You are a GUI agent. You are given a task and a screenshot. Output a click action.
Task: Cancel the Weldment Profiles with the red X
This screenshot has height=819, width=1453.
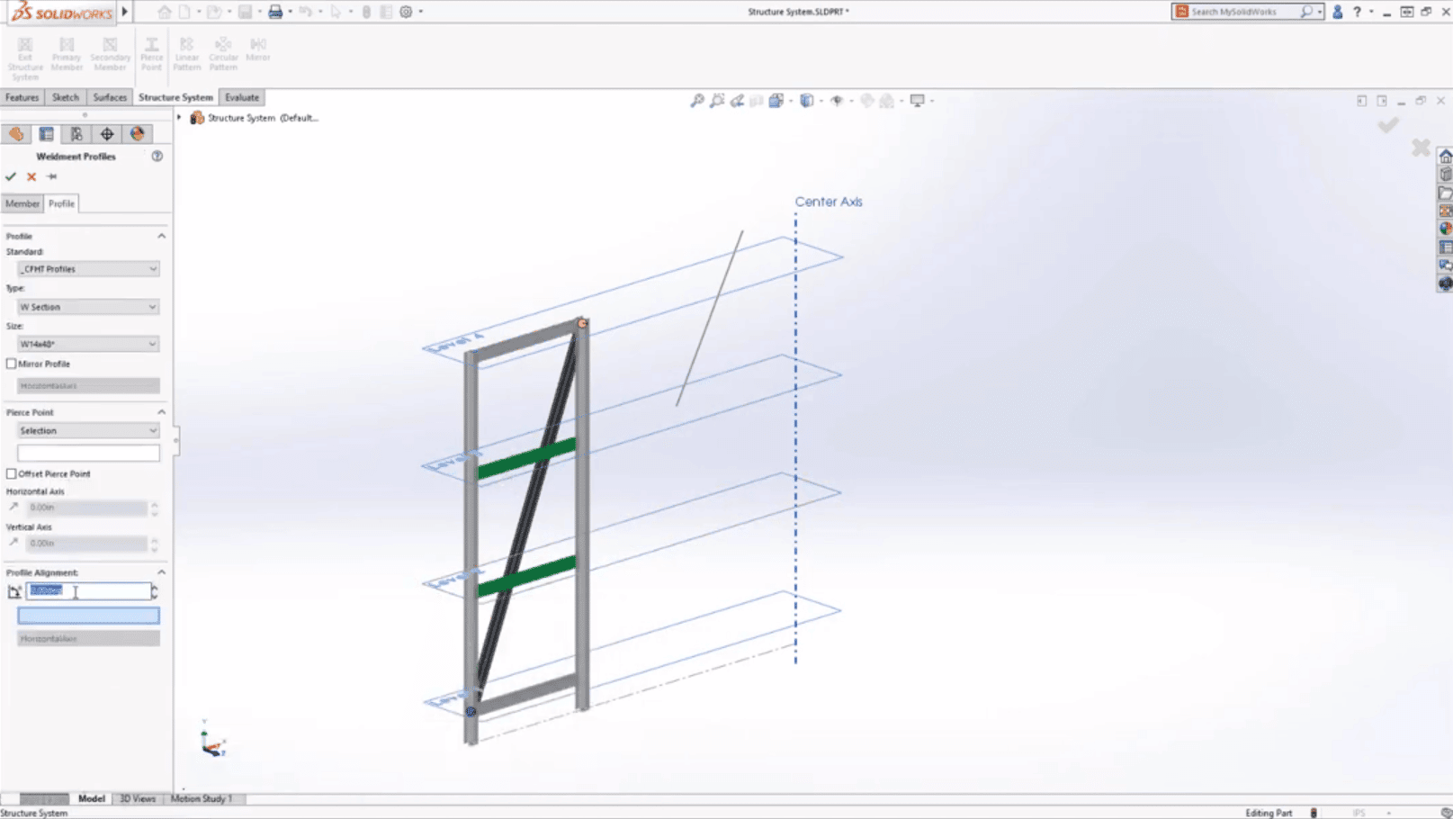coord(31,176)
